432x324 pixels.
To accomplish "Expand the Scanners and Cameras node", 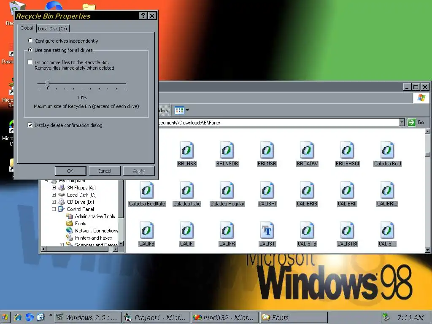I will pyautogui.click(x=62, y=245).
